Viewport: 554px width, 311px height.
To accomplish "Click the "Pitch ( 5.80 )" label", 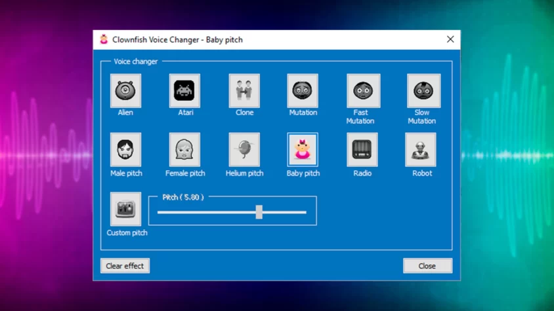I will point(183,197).
